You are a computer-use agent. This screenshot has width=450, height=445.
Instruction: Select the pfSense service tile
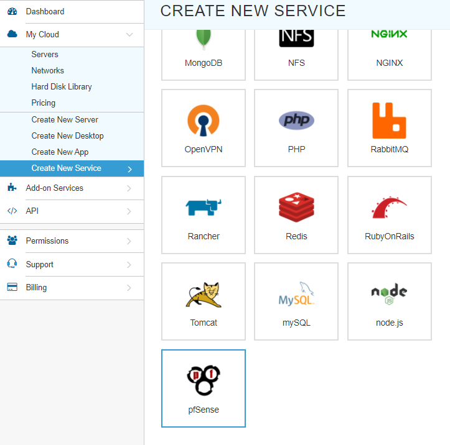tap(203, 388)
